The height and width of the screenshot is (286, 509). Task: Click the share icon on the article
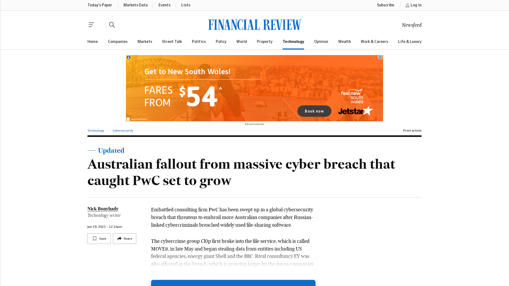[x=119, y=238]
